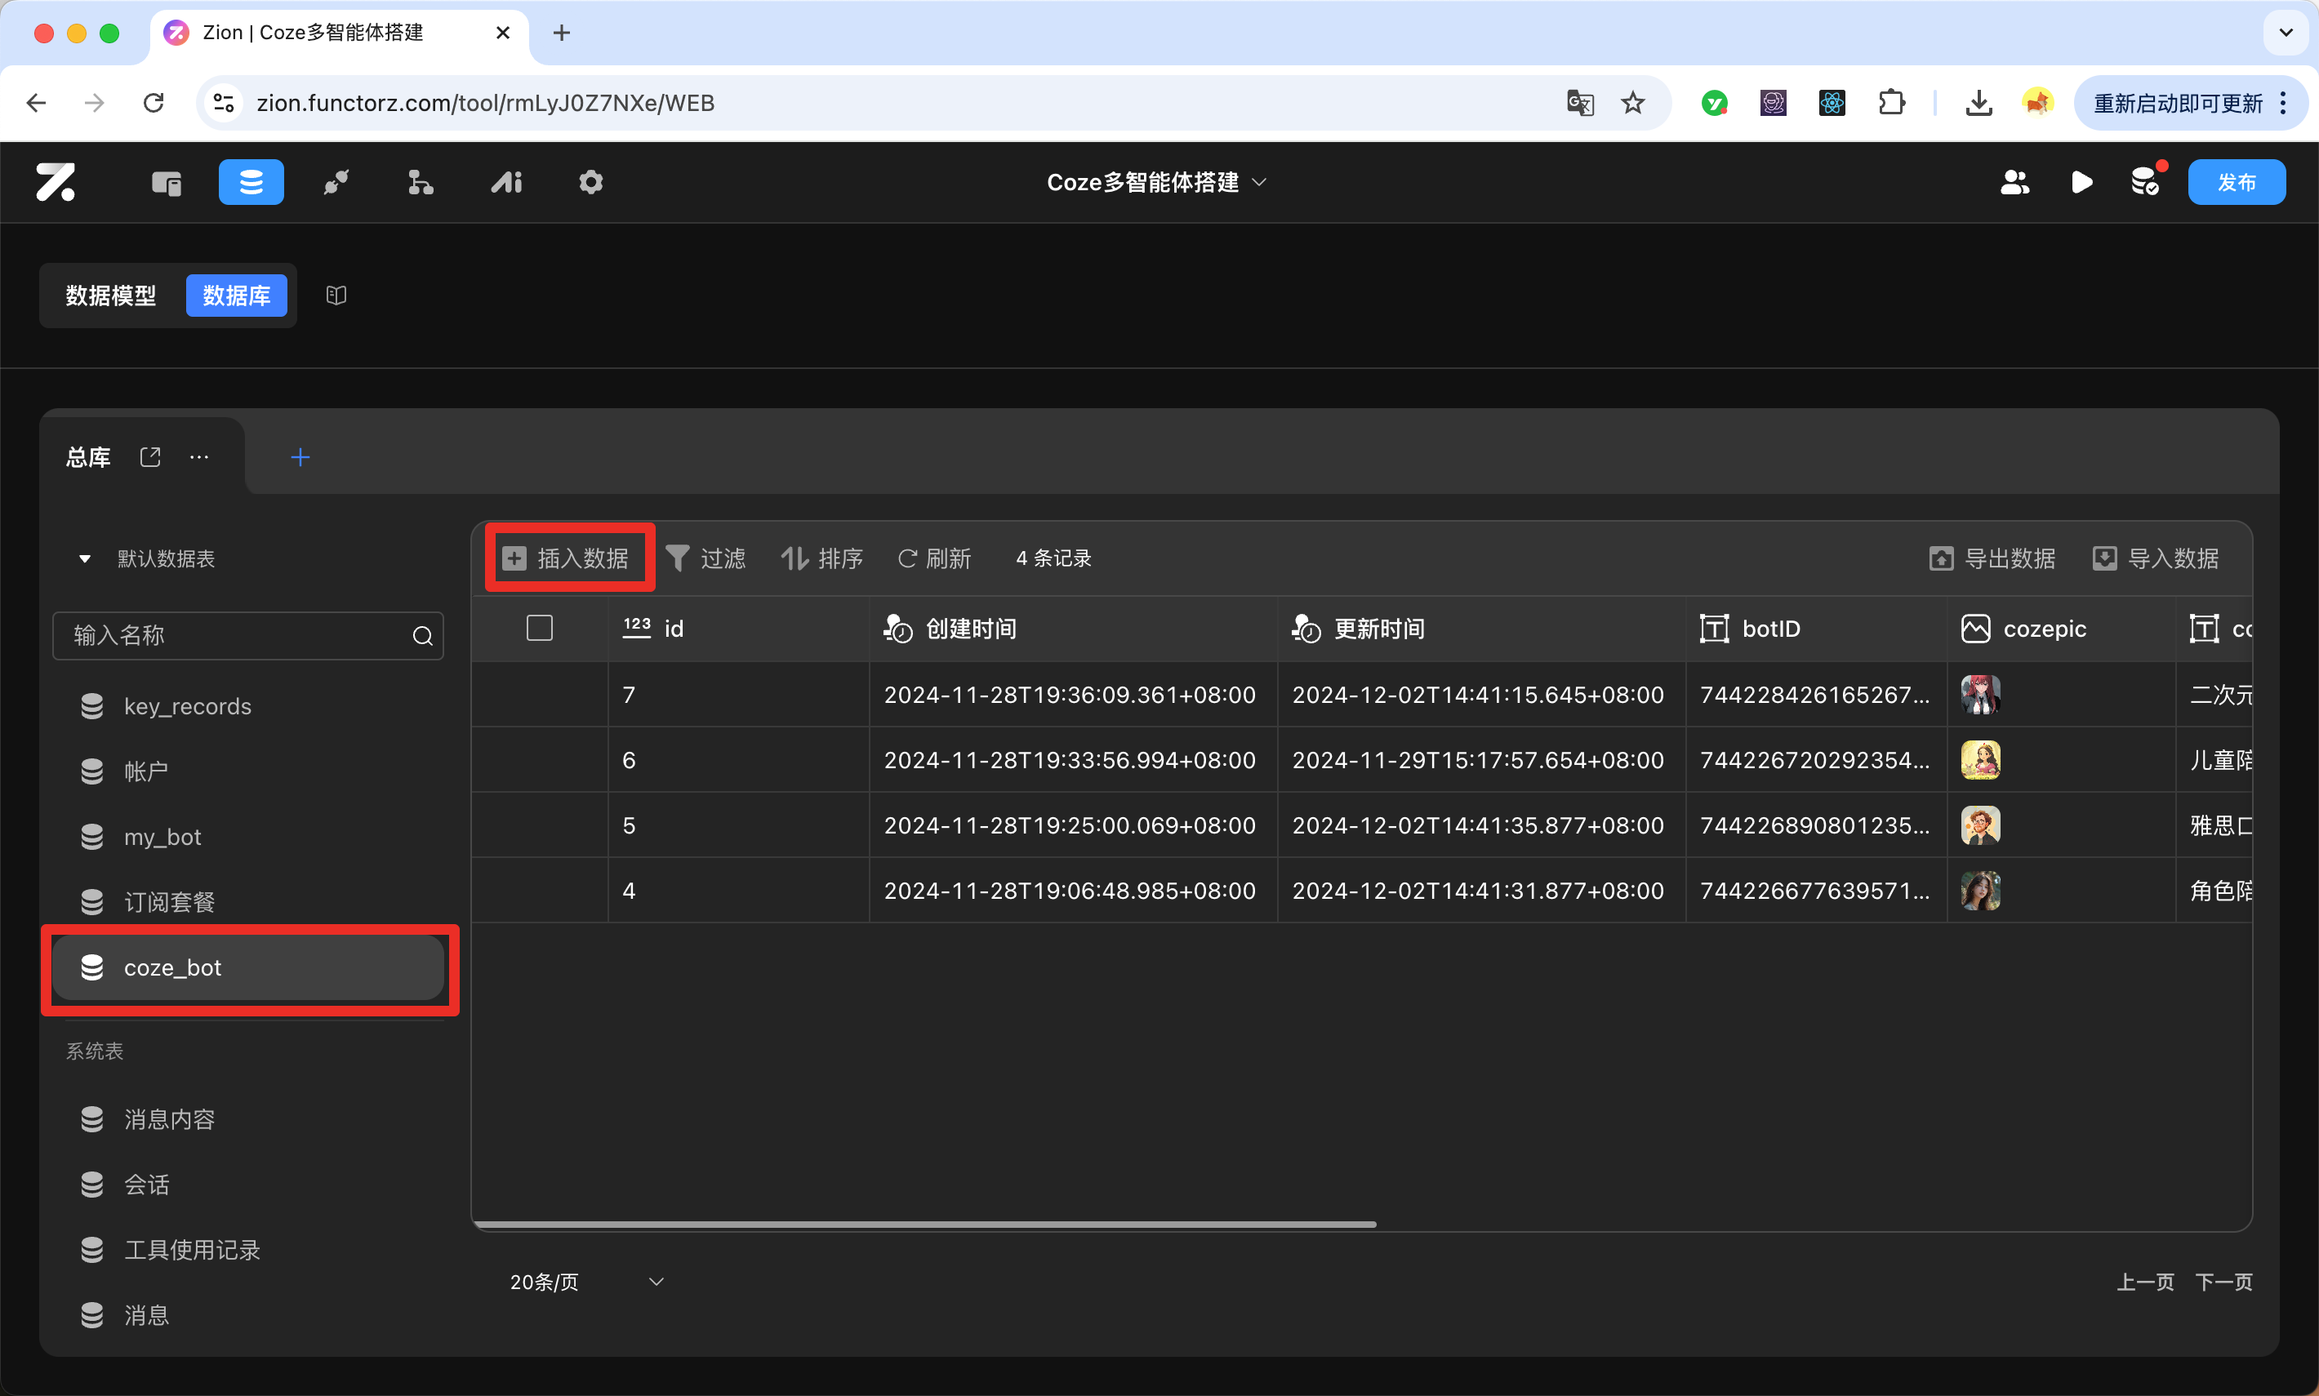Click the search magnifier in name field

pyautogui.click(x=422, y=637)
